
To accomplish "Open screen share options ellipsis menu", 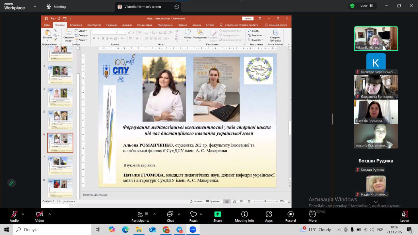I will coord(177,7).
